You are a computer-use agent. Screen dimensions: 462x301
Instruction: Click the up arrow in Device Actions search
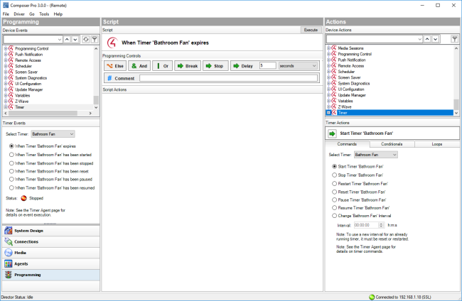(427, 39)
